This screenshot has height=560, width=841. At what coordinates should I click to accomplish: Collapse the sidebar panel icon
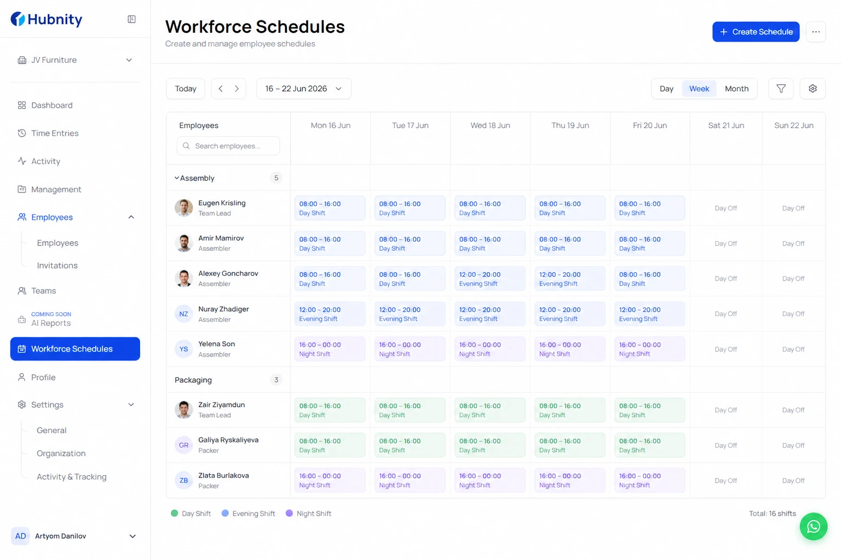(x=131, y=19)
